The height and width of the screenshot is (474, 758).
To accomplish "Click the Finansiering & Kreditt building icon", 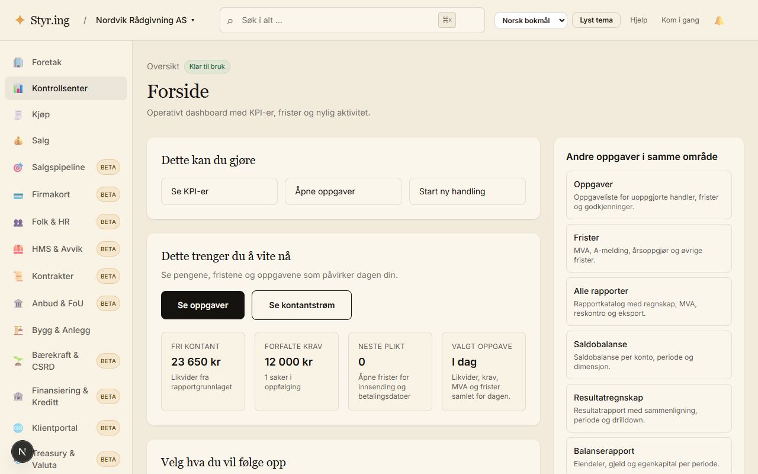I will click(x=18, y=396).
